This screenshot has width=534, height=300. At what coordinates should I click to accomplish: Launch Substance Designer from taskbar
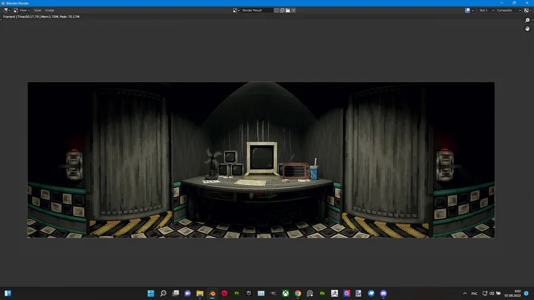[x=322, y=293]
